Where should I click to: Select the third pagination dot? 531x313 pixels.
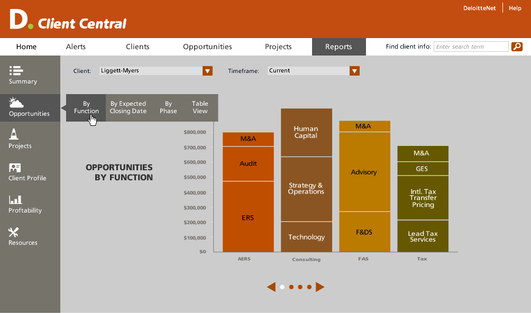(300, 287)
